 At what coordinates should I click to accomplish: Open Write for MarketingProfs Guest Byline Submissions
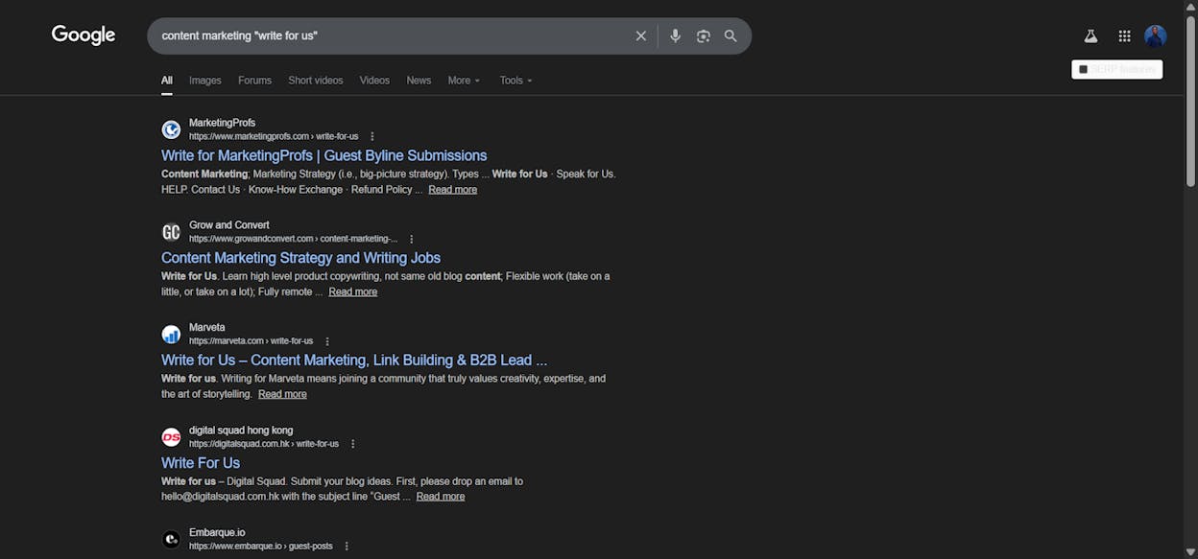(x=323, y=155)
